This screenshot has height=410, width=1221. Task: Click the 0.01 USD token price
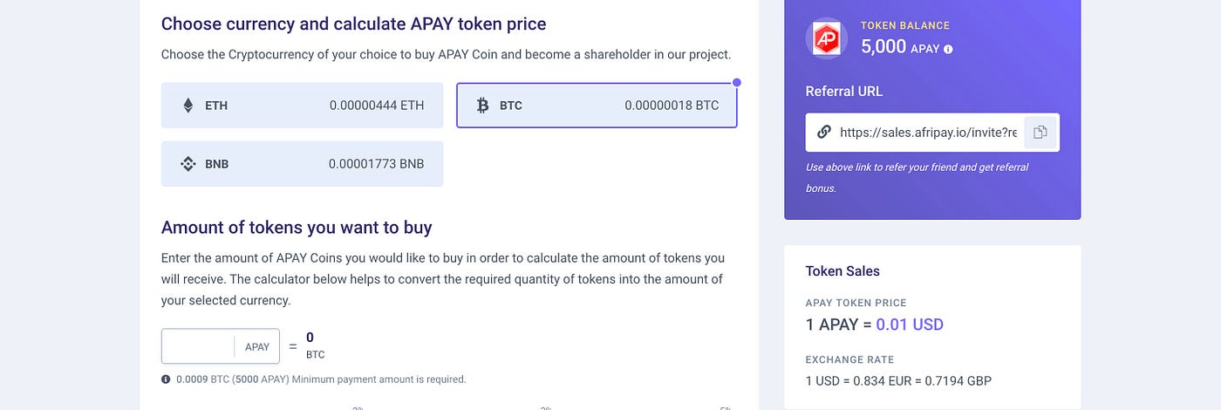point(910,325)
